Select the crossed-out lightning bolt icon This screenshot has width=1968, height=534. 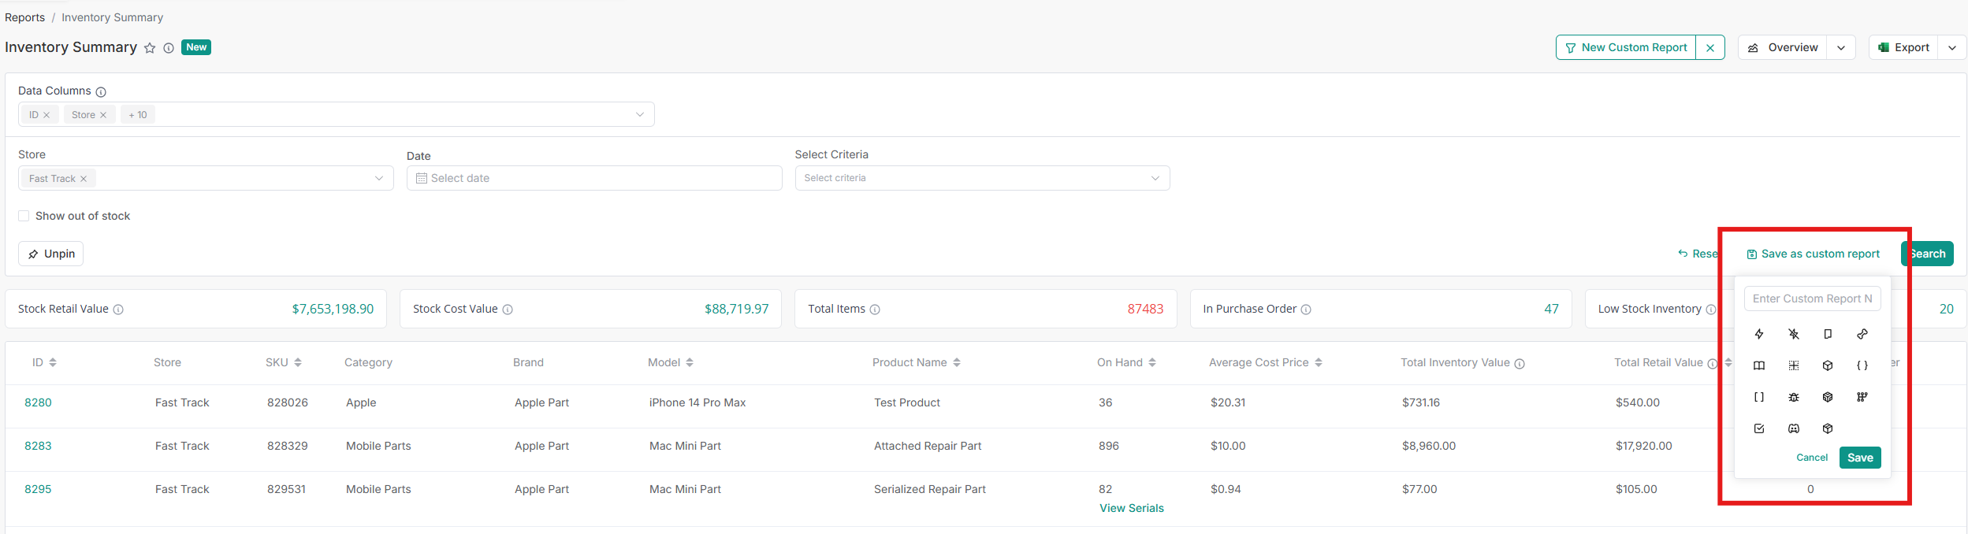tap(1794, 334)
